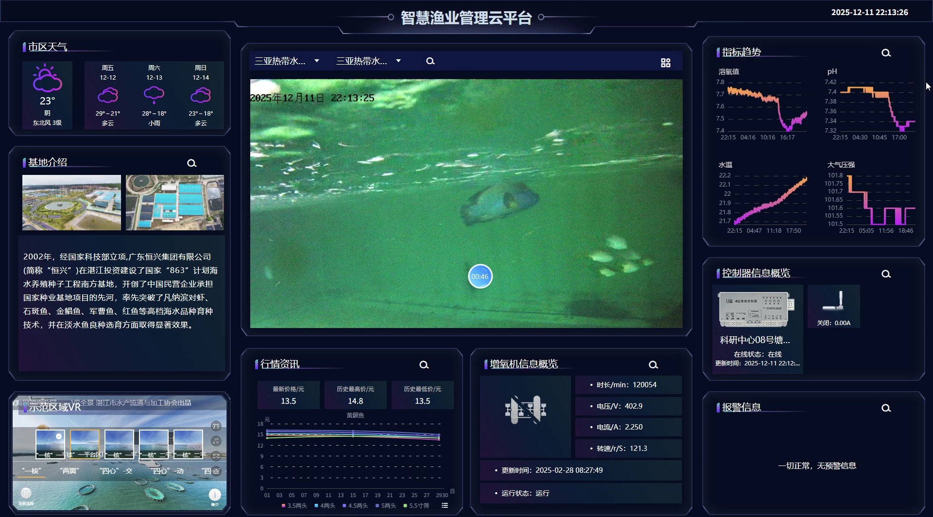Open 场景选择 scene picker in VR

click(26, 494)
